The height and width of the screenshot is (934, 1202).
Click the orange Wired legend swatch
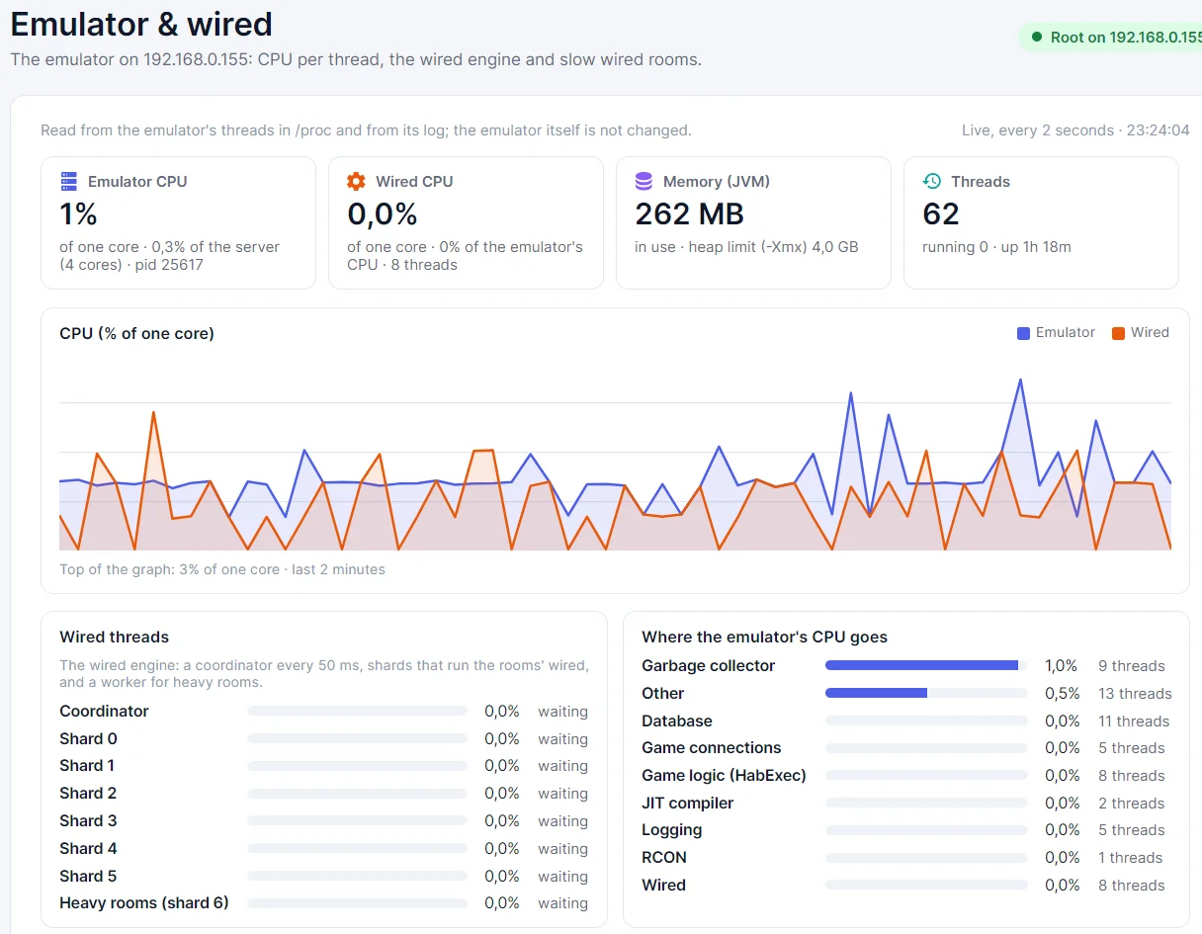tap(1118, 333)
